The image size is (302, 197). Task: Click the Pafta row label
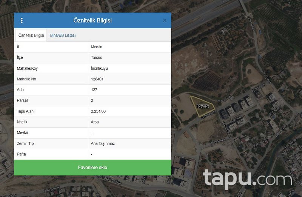click(x=22, y=154)
